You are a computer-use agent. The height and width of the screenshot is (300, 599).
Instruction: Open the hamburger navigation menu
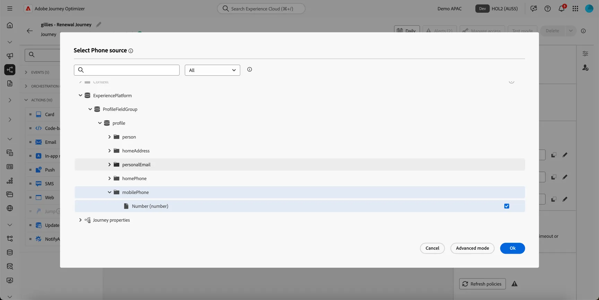pos(10,9)
